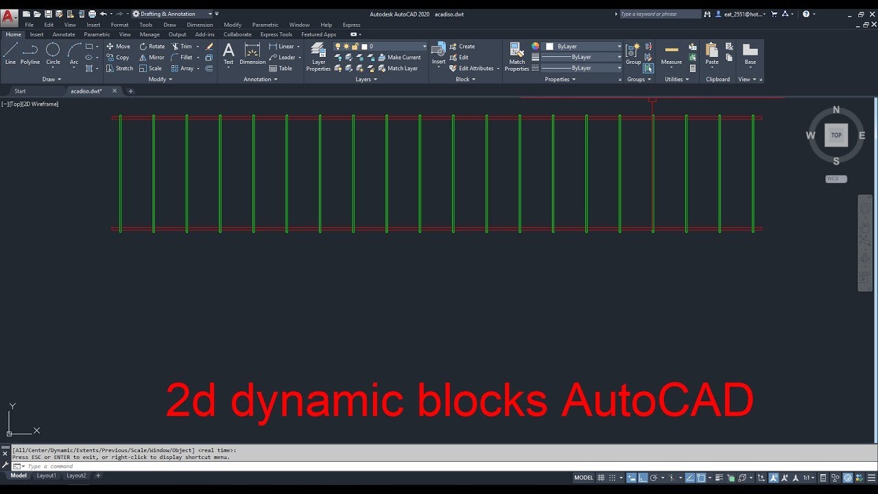Click the Plot printer icon
878x494 pixels.
(92, 14)
